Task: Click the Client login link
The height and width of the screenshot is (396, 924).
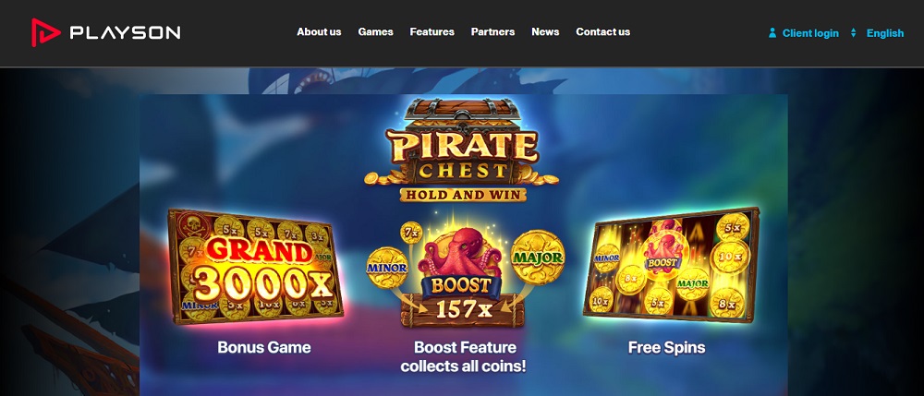Action: click(x=810, y=33)
